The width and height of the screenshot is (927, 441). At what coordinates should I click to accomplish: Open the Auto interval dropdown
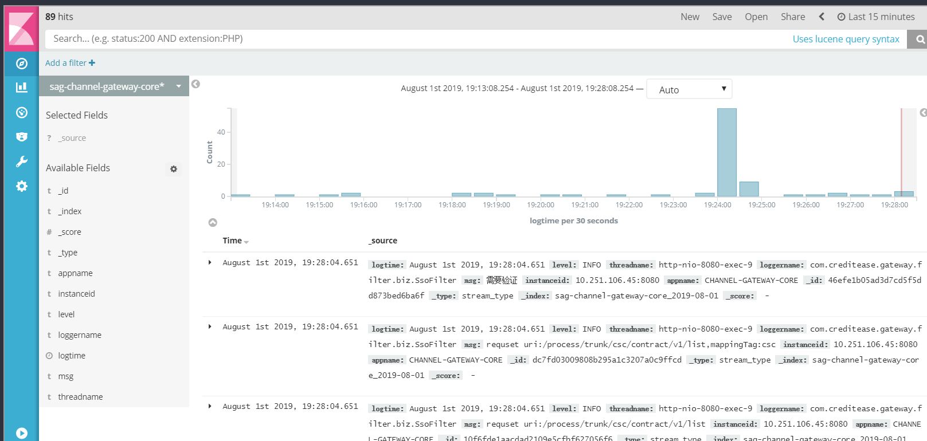[689, 89]
